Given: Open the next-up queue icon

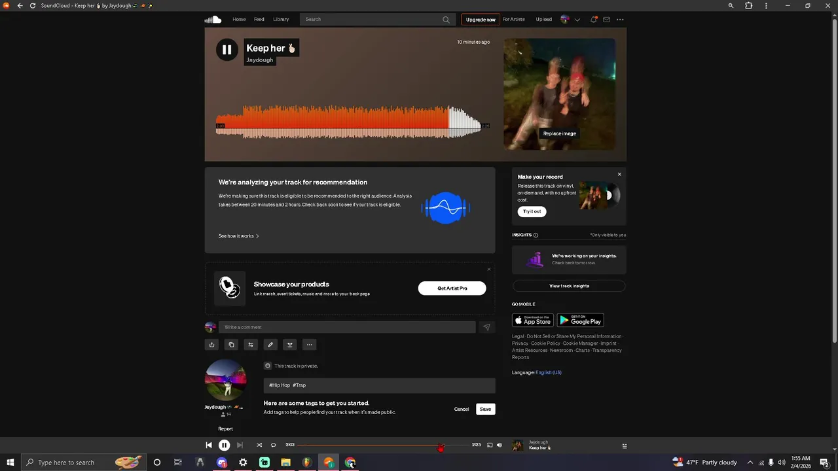Looking at the screenshot, I should (624, 446).
